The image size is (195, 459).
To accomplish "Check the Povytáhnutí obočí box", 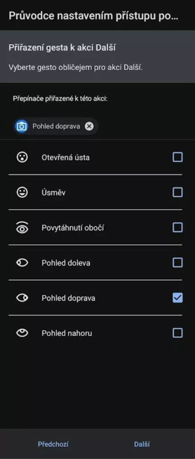I will tap(178, 227).
